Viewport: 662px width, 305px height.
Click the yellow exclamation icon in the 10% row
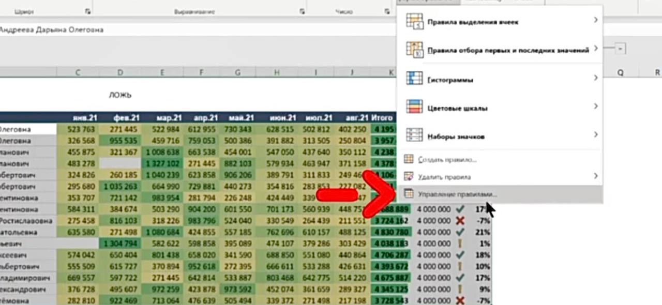click(459, 266)
